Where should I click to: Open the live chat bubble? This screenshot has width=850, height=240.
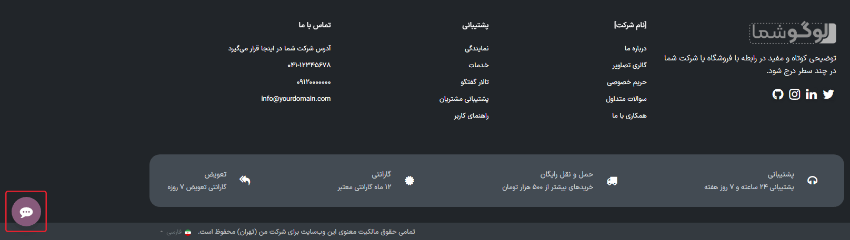(26, 212)
